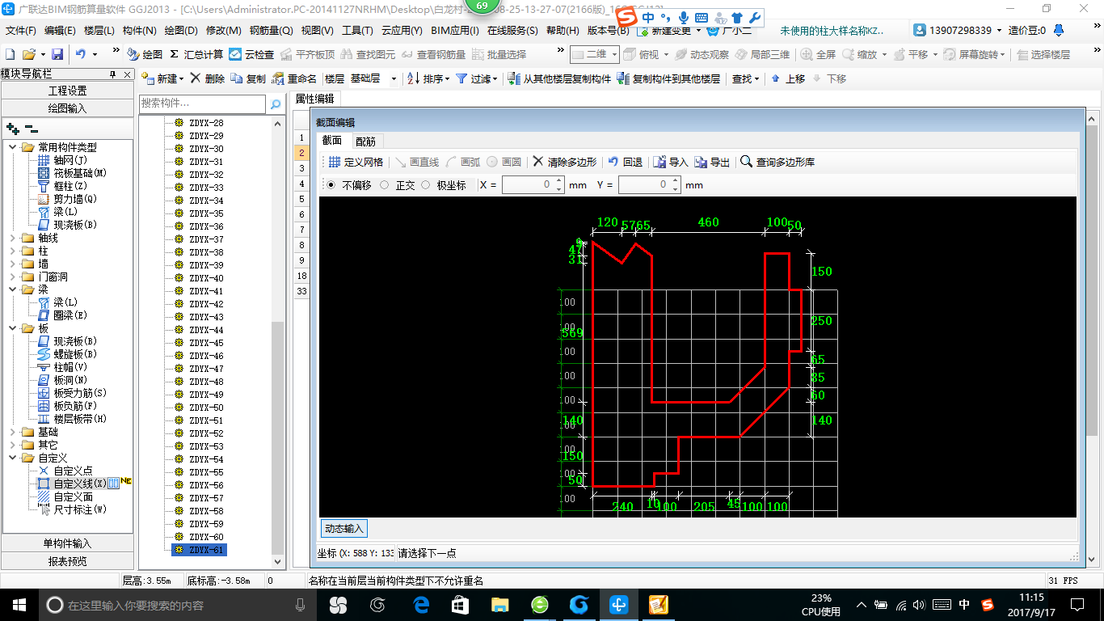Click 复制构件到其他楼层
1104x621 pixels.
(668, 78)
